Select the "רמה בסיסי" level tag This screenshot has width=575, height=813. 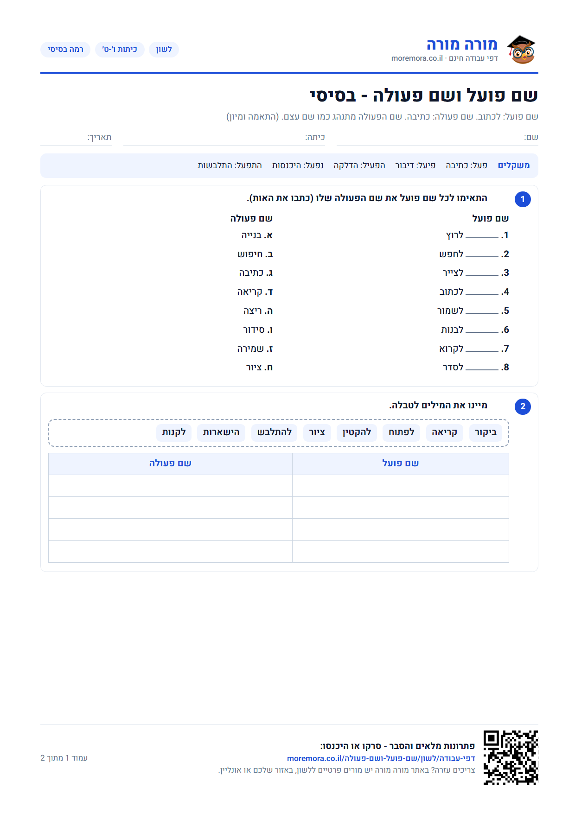(65, 50)
